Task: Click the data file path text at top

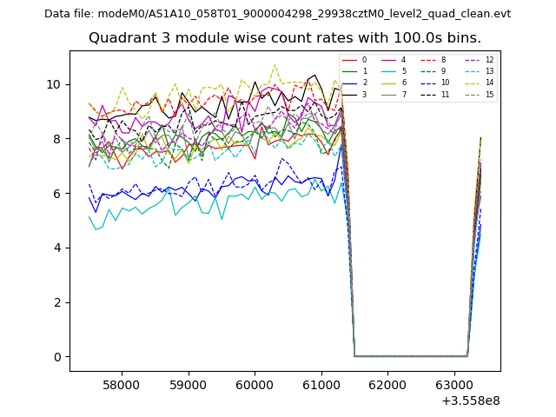Action: pyautogui.click(x=277, y=13)
